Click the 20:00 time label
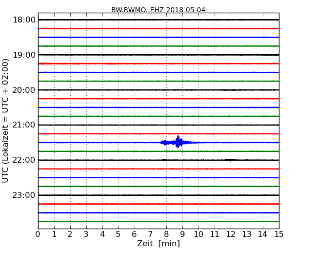 (x=24, y=90)
